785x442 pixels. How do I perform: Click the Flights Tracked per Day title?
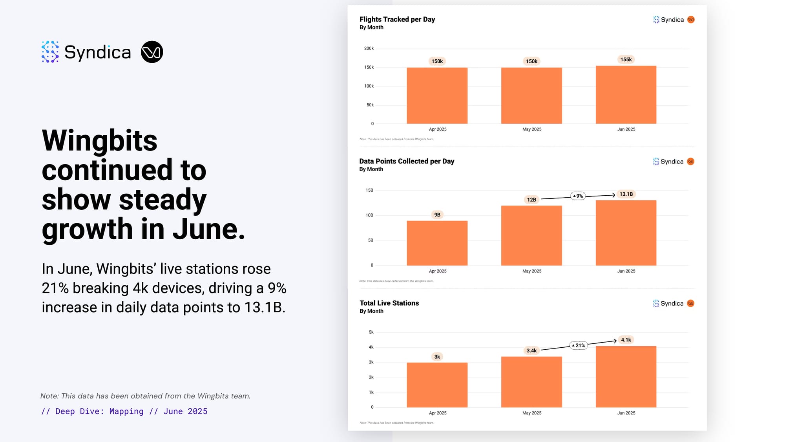point(397,19)
